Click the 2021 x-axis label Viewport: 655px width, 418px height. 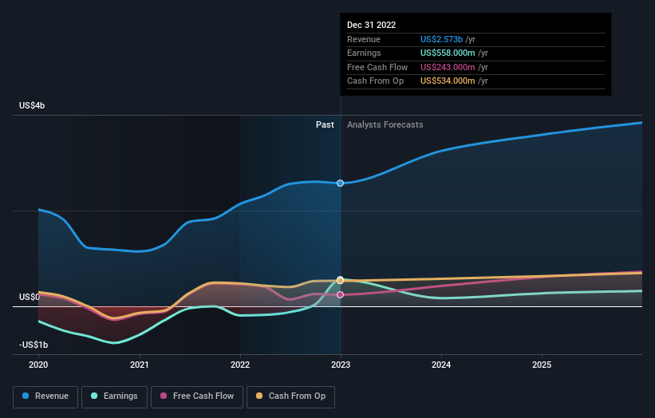pyautogui.click(x=139, y=365)
